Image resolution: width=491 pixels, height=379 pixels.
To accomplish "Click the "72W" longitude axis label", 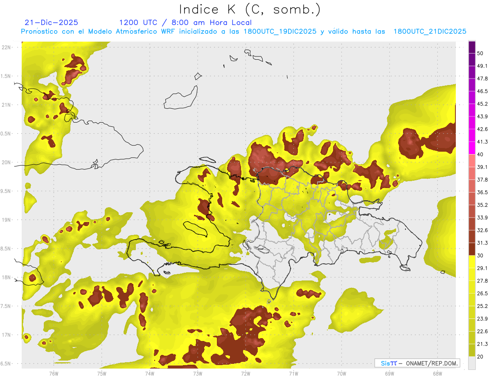I will click(245, 373).
